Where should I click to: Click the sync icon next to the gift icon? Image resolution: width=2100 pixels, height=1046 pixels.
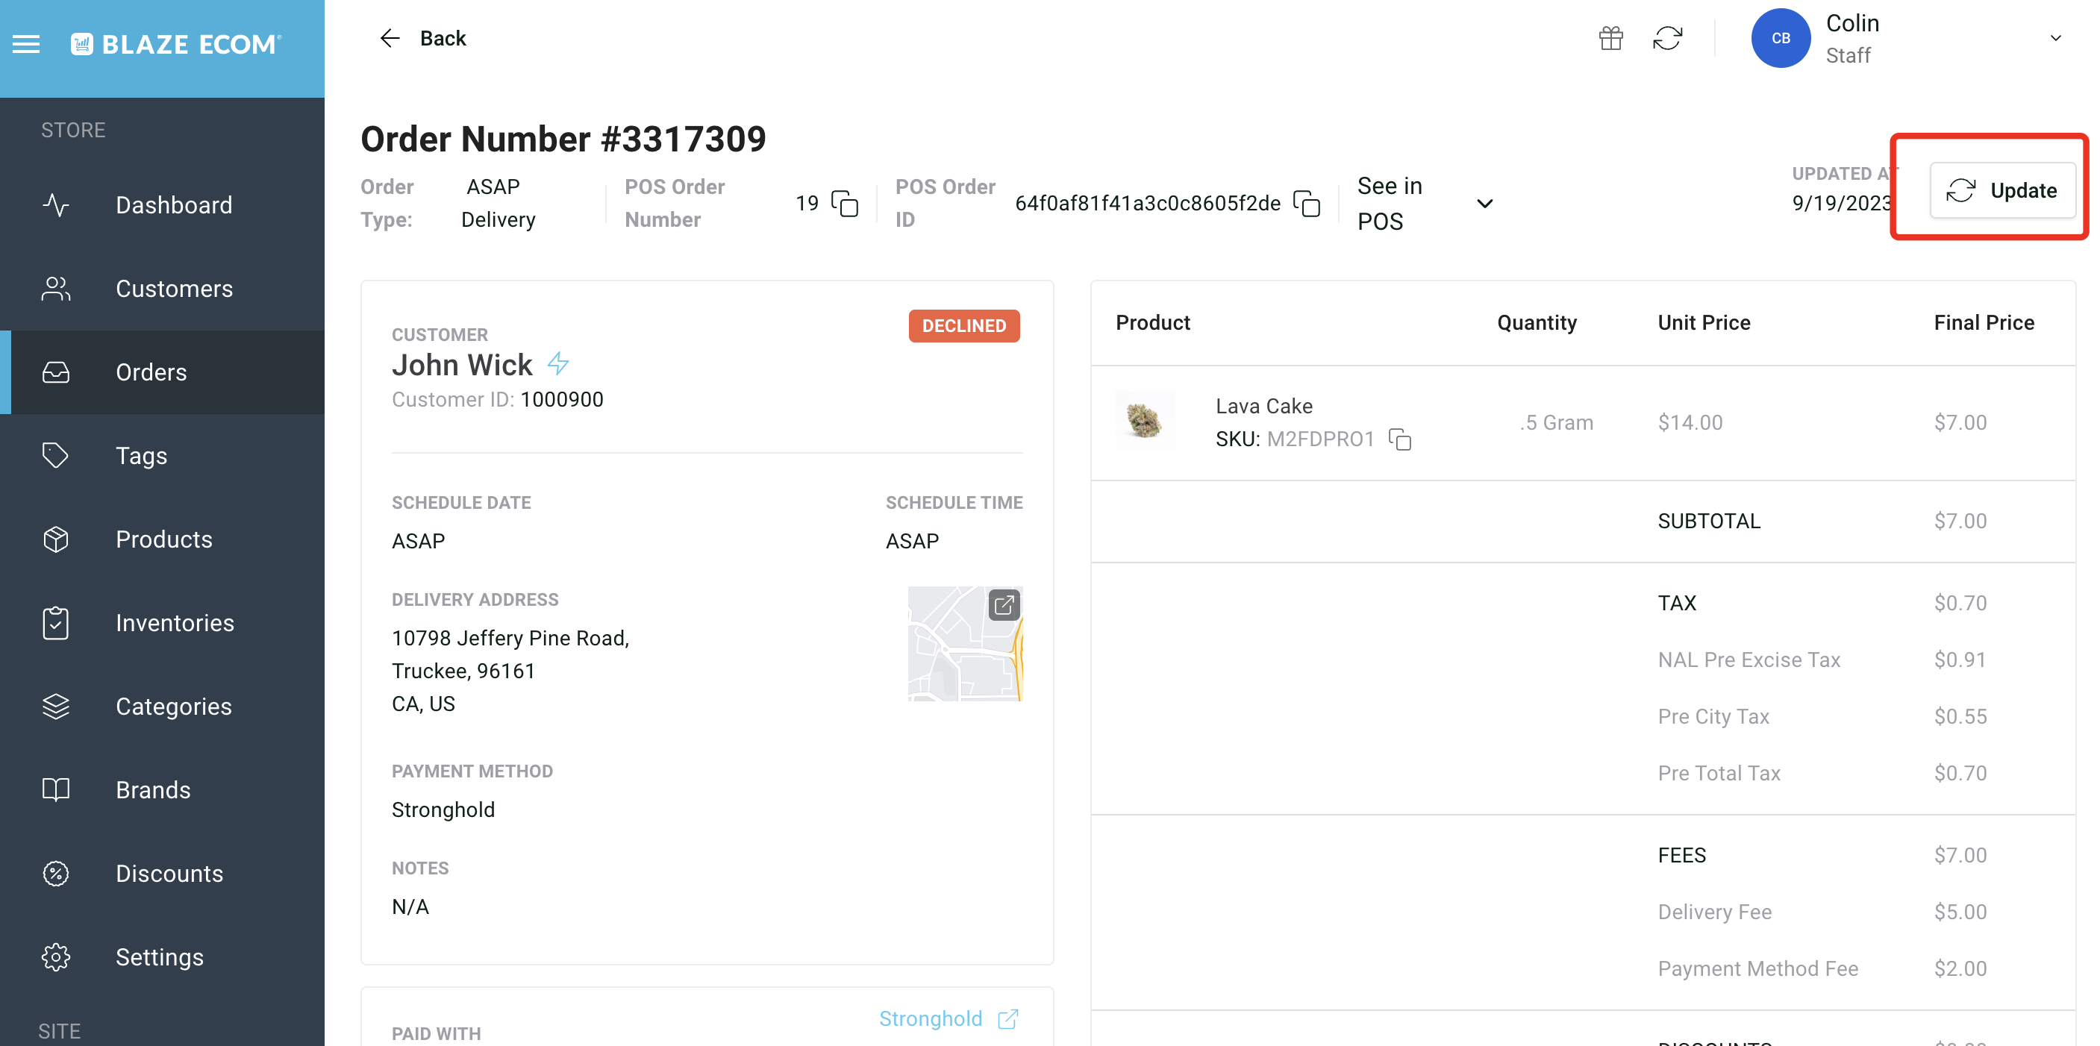1669,37
